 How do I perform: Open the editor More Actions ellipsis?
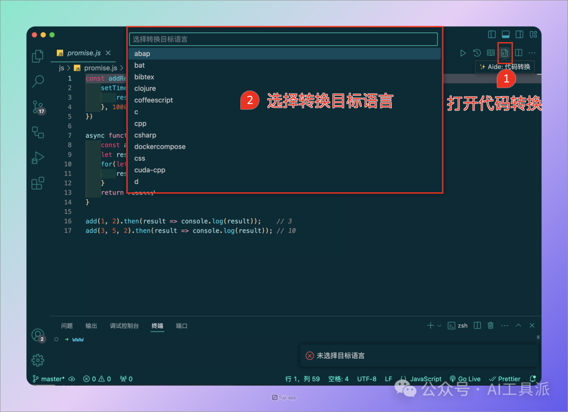click(532, 53)
